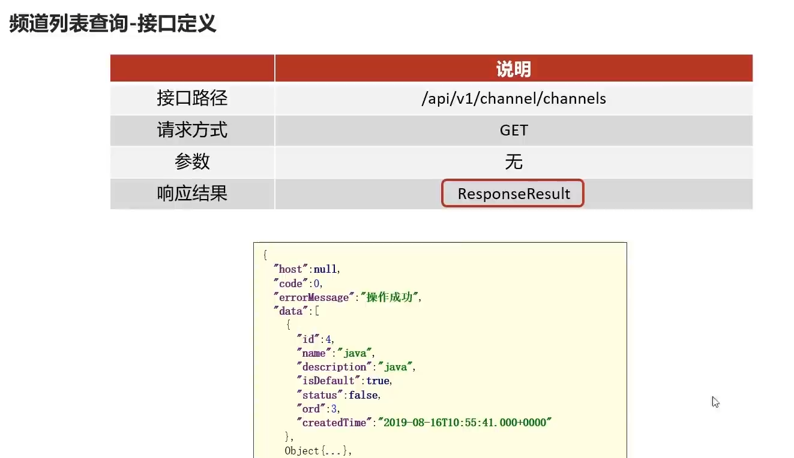Click the "status":false line
Screen dimensions: 794x458
338,395
